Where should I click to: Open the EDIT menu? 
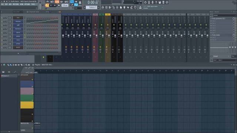tap(6, 4)
